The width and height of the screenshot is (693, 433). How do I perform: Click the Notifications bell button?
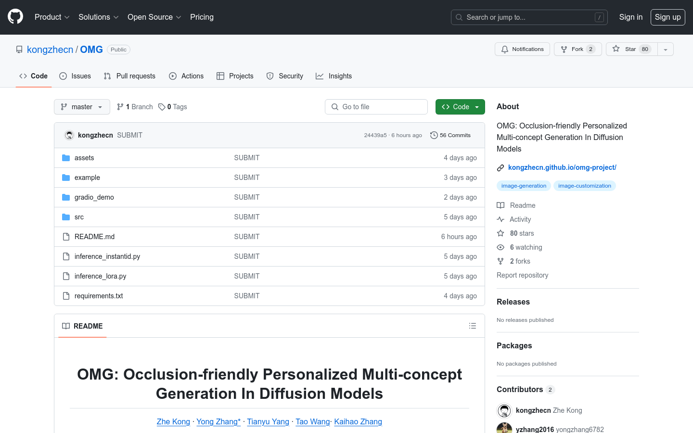tap(522, 49)
